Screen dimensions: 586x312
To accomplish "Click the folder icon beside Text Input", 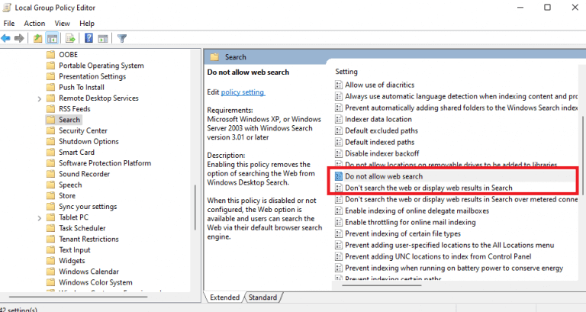I will tap(50, 249).
